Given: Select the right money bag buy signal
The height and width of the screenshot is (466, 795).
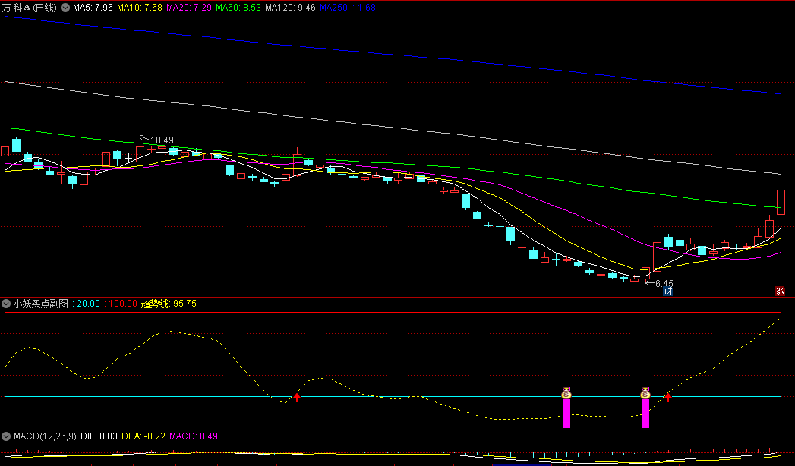Looking at the screenshot, I should click(645, 393).
